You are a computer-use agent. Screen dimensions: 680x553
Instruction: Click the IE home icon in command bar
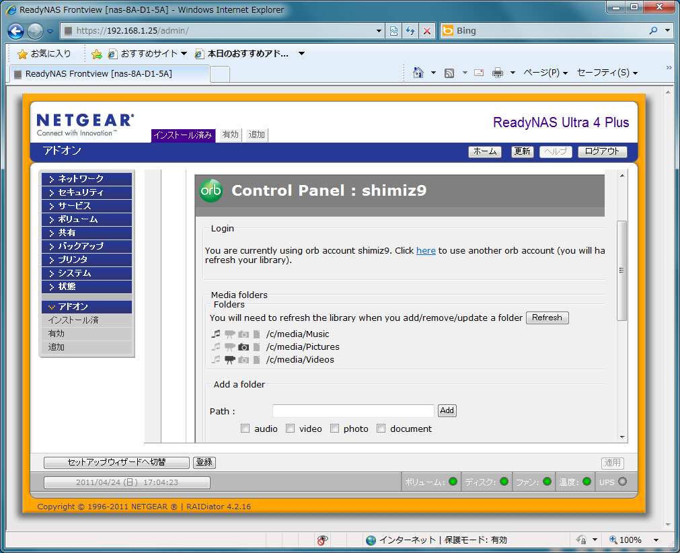(x=418, y=73)
